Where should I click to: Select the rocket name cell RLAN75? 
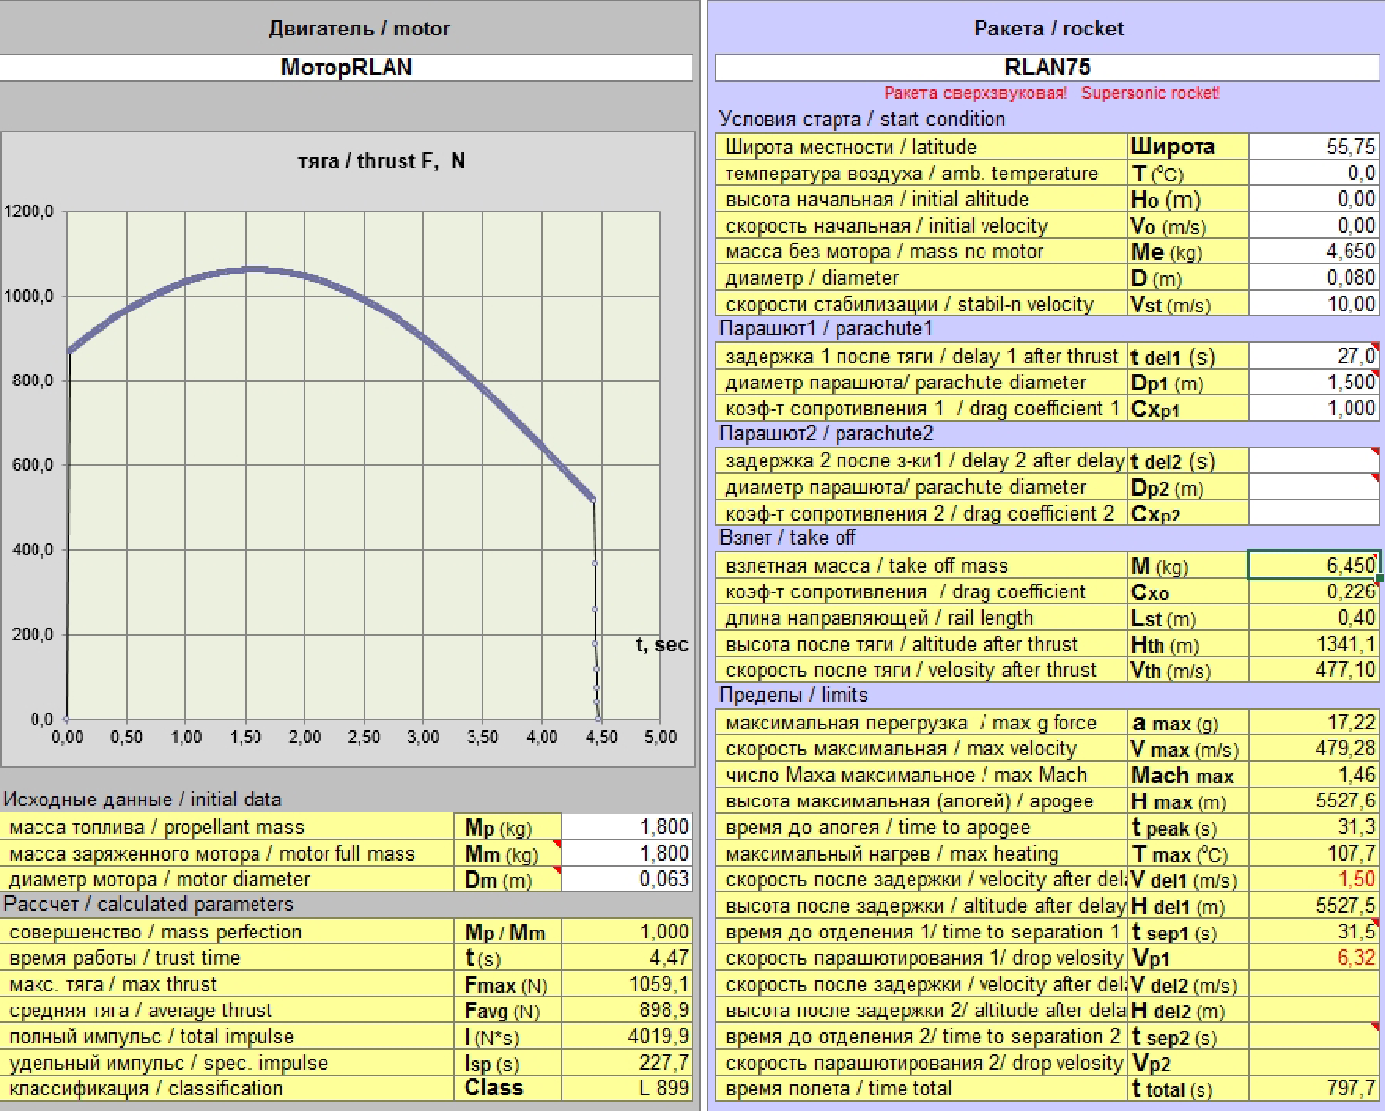(x=1047, y=67)
